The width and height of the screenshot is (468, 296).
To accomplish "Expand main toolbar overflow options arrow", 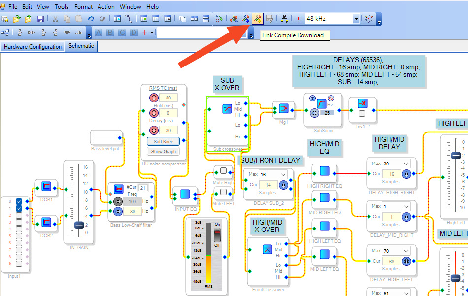I will (379, 19).
